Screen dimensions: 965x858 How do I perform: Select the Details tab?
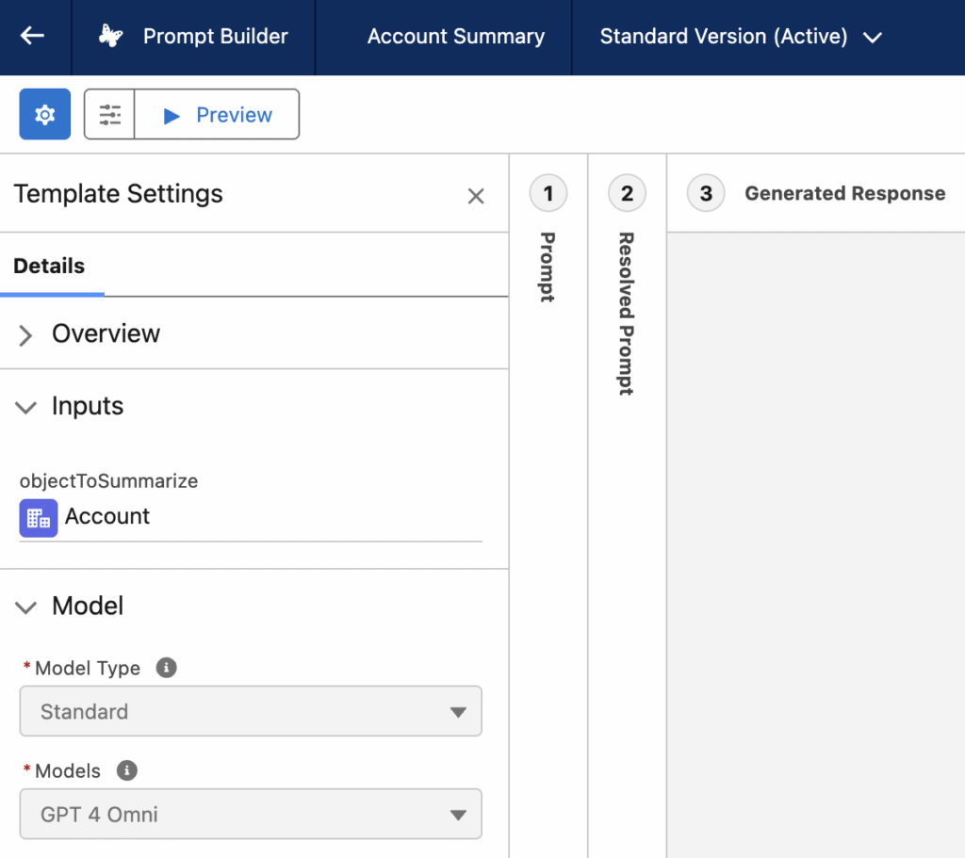(x=49, y=267)
